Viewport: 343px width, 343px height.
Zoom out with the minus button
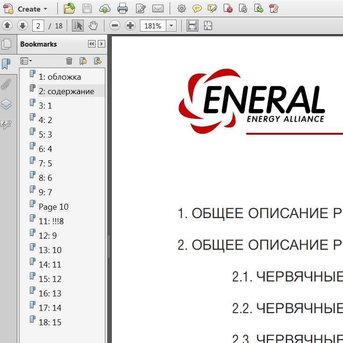[115, 26]
